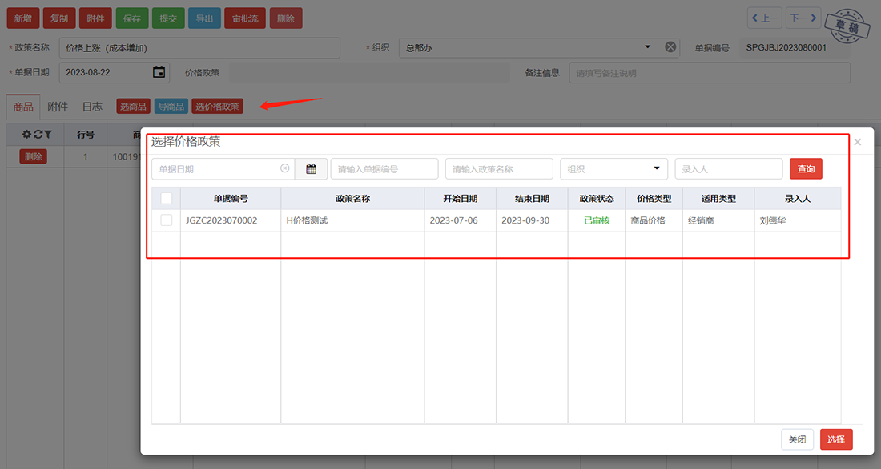Image resolution: width=881 pixels, height=469 pixels.
Task: Click the H价格测试 policy name cell
Action: click(x=352, y=220)
